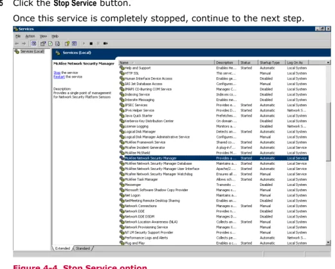Click the Pause Service toolbar button
The width and height of the screenshot is (335, 269).
click(x=98, y=44)
